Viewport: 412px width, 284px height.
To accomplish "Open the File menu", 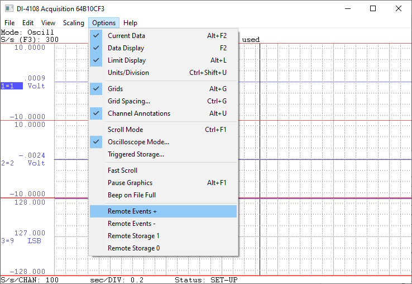I will (9, 23).
